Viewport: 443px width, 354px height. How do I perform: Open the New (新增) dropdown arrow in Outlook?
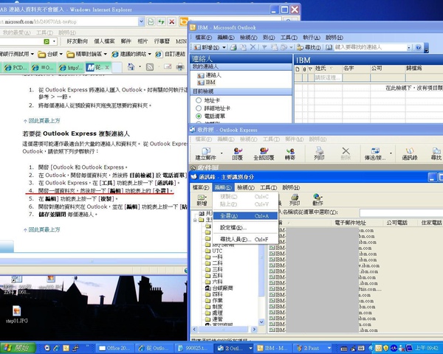pos(224,47)
